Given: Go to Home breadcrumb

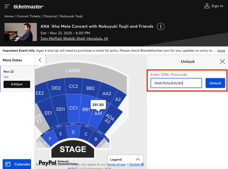Looking at the screenshot, I should coord(9,16).
